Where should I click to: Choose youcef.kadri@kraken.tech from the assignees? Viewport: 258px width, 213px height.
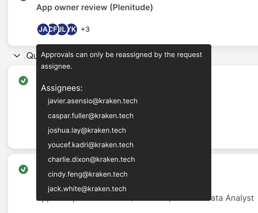click(x=90, y=145)
